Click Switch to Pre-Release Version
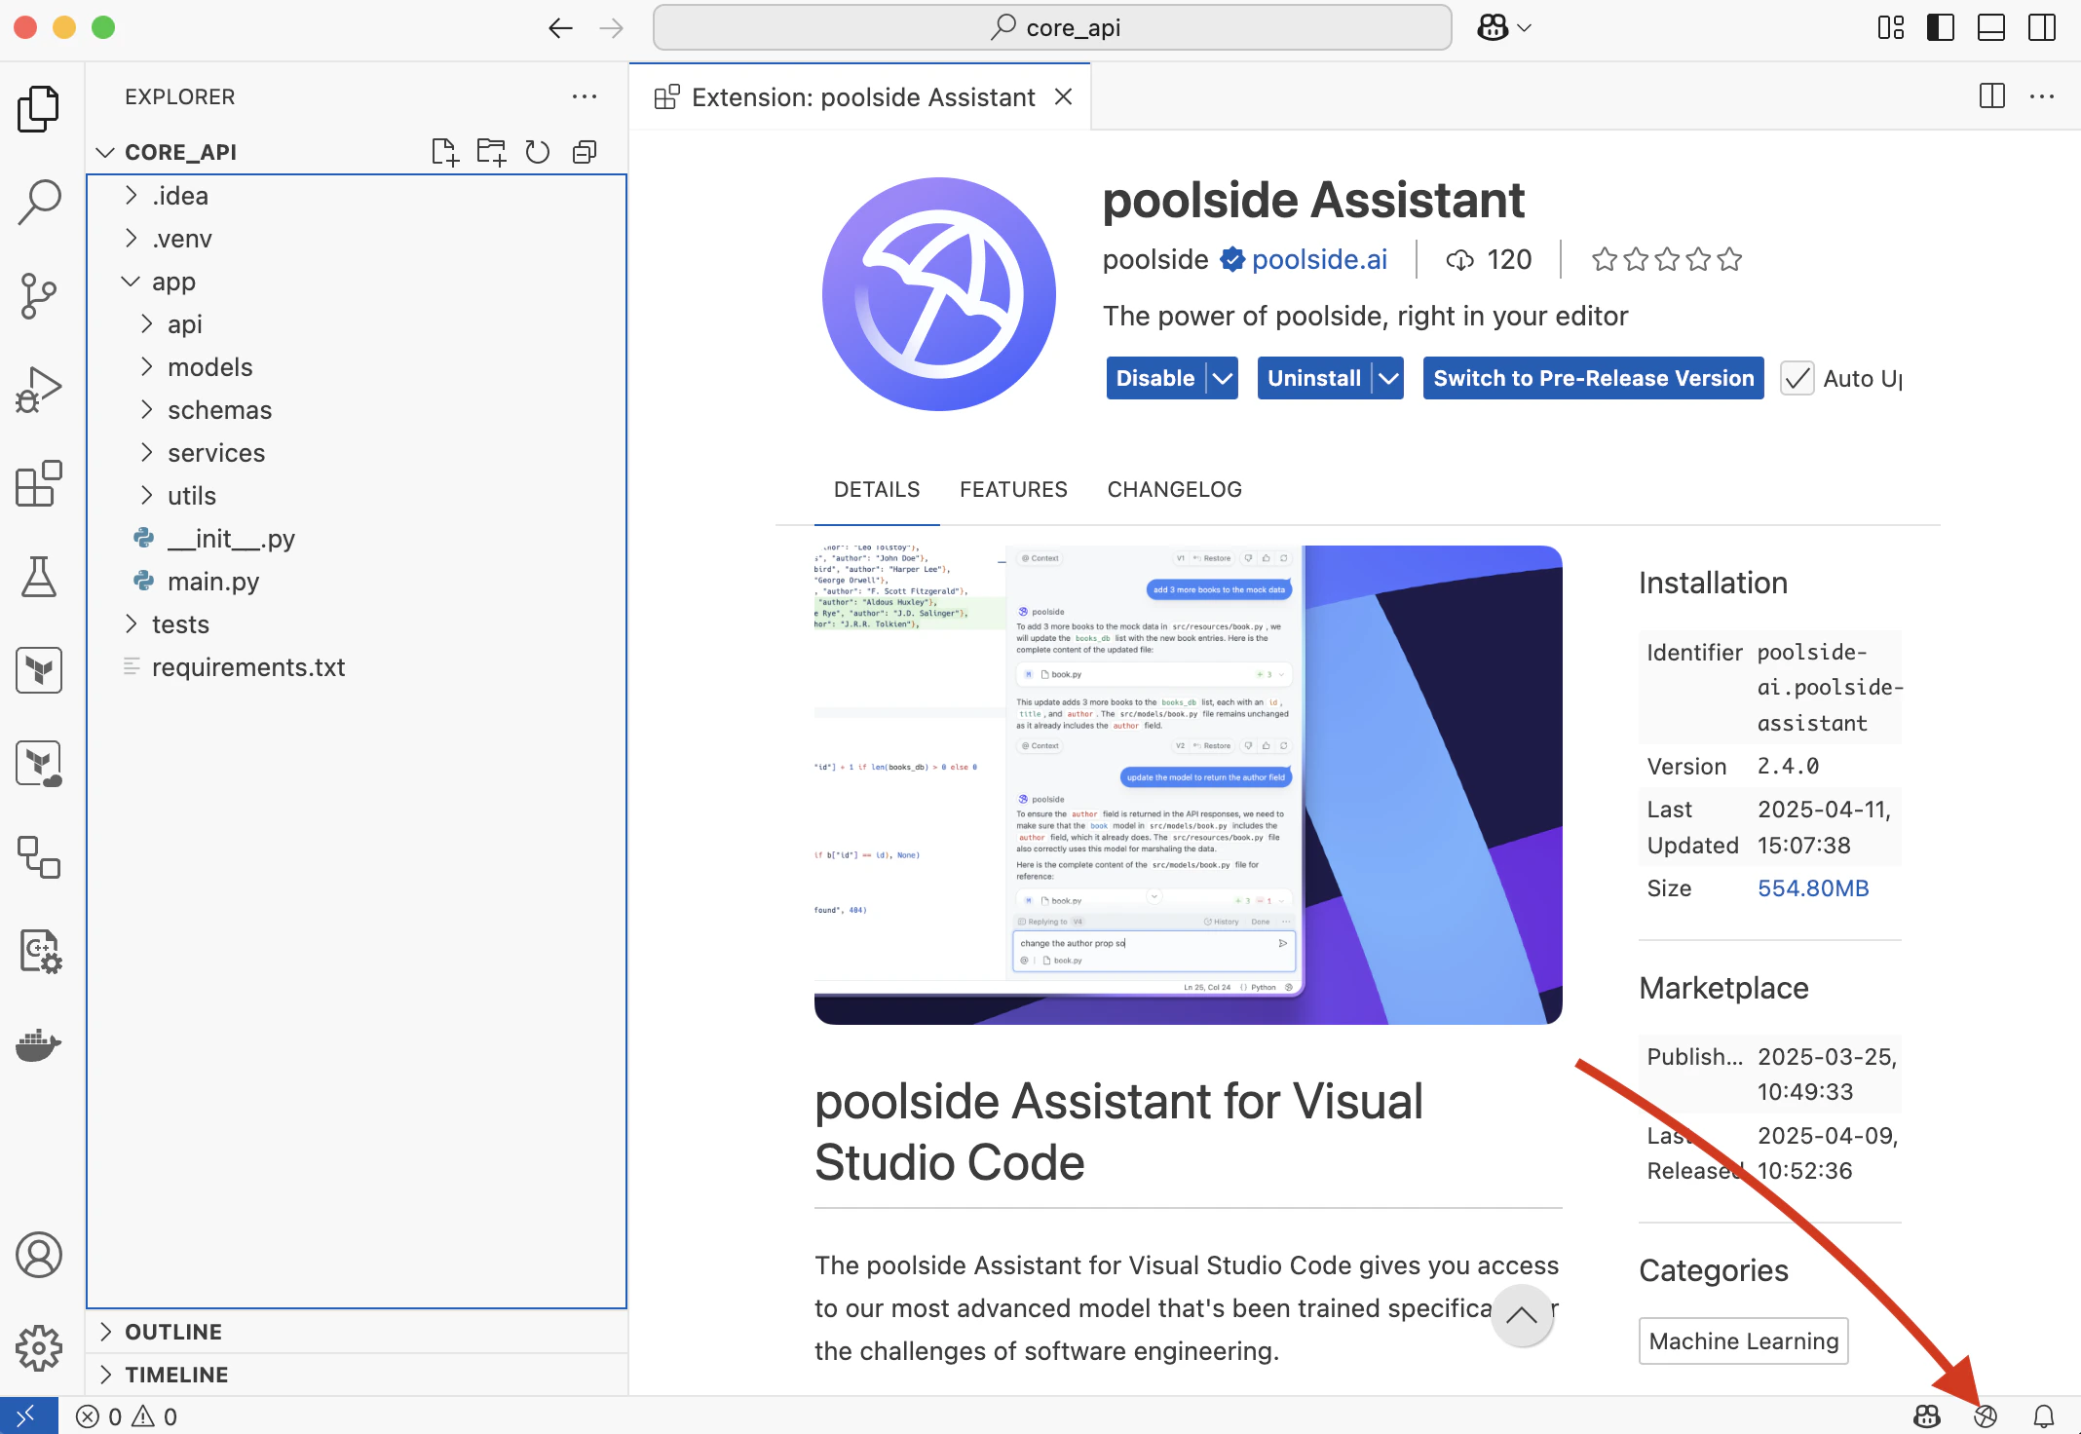 (1592, 378)
